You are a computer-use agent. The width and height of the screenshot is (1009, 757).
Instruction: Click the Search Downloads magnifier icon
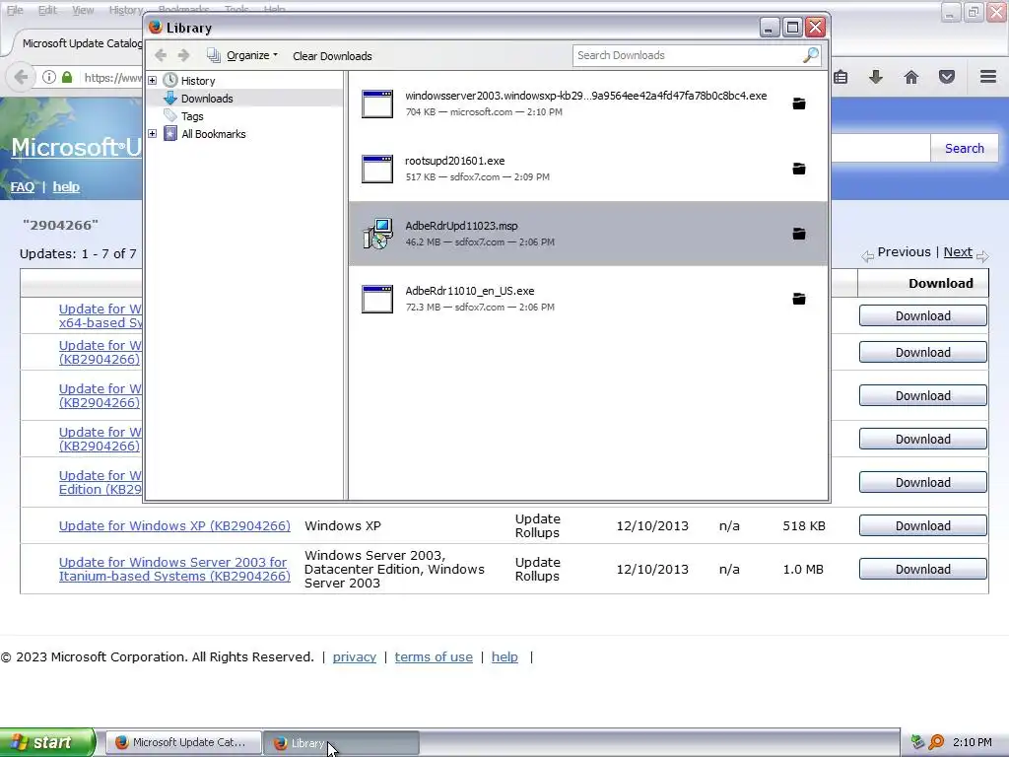point(811,55)
